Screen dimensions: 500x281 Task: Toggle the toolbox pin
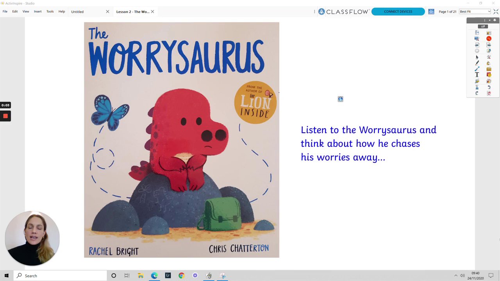pyautogui.click(x=495, y=20)
